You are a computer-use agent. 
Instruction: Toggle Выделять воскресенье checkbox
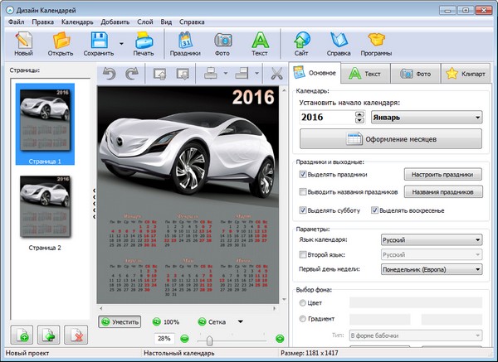coord(374,210)
